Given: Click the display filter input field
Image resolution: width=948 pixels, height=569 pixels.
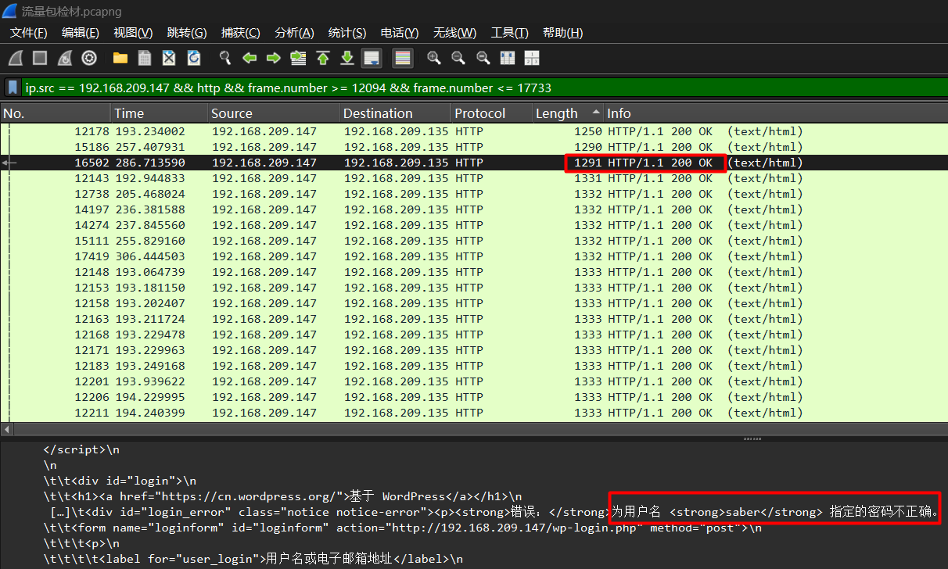Looking at the screenshot, I should coord(483,88).
